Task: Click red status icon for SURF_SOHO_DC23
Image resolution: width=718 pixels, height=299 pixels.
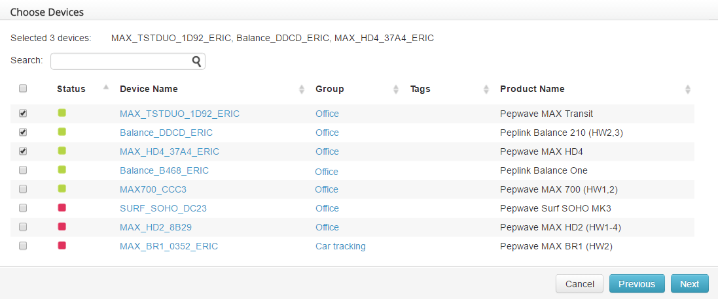Action: [x=62, y=208]
